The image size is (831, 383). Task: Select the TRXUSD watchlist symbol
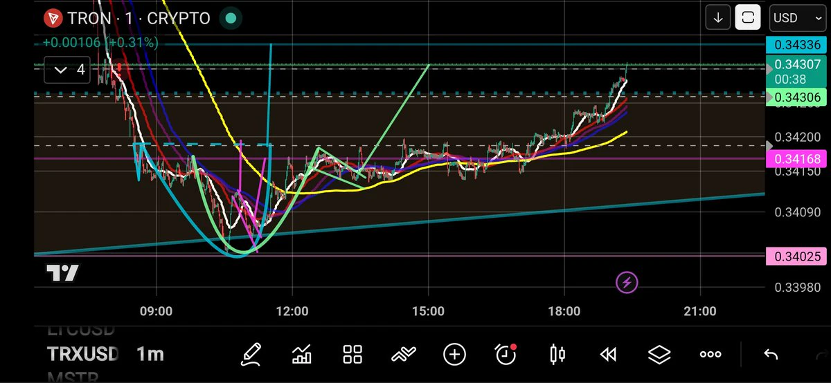[x=83, y=355]
